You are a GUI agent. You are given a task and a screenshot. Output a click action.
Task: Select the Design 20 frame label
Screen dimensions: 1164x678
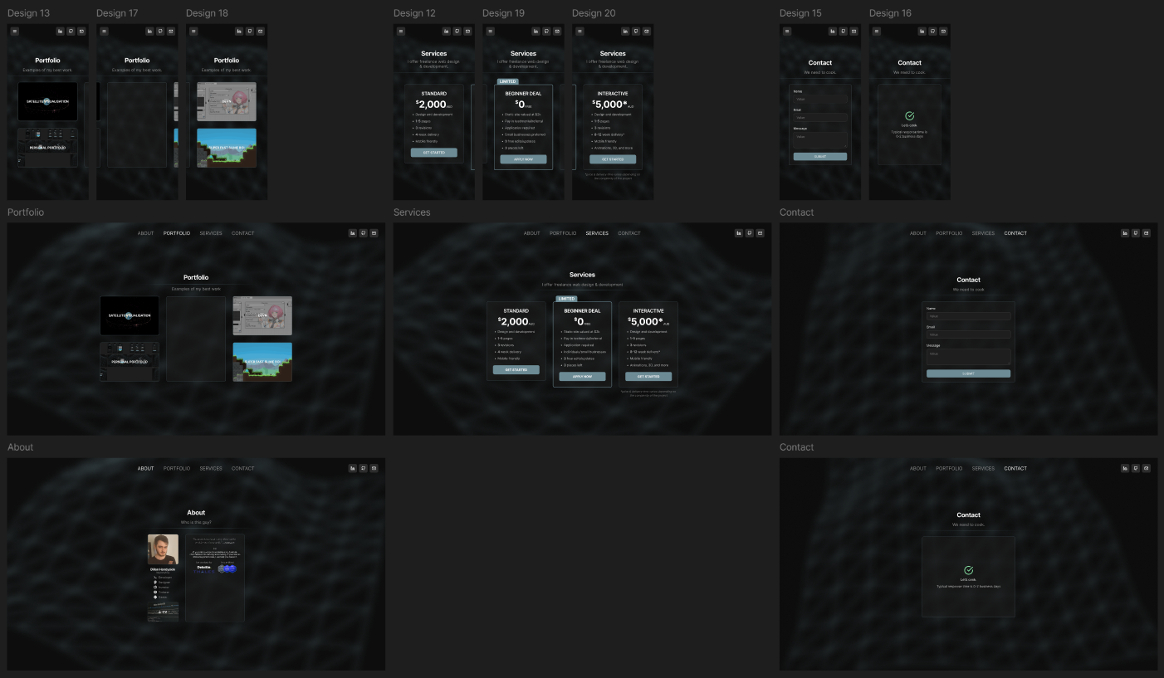pyautogui.click(x=594, y=13)
